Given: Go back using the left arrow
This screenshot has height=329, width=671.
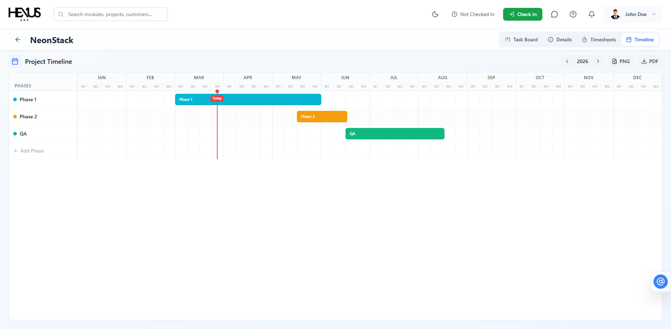Looking at the screenshot, I should tap(18, 40).
